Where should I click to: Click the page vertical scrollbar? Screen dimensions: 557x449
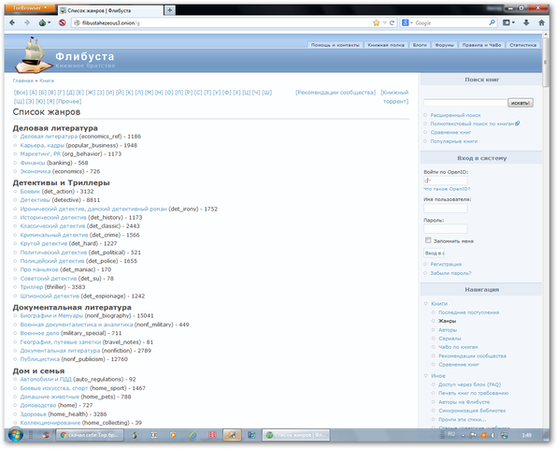tap(546, 231)
